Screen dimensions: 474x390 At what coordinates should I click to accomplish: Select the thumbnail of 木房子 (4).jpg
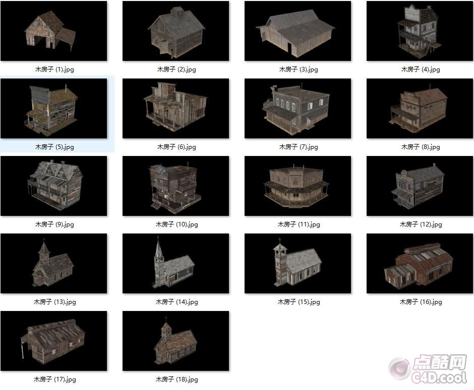coord(420,31)
